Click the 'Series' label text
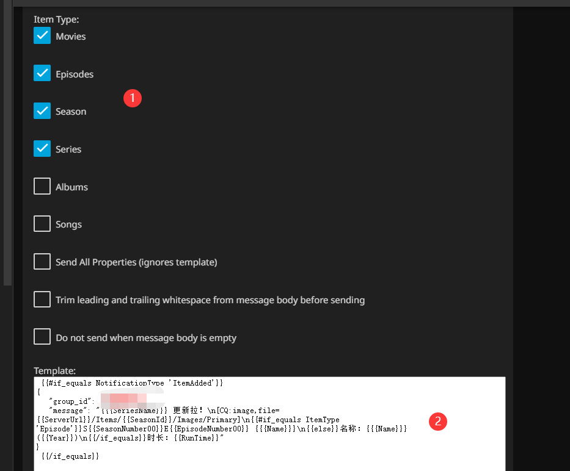Screen dimensions: 570x471 pyautogui.click(x=68, y=149)
